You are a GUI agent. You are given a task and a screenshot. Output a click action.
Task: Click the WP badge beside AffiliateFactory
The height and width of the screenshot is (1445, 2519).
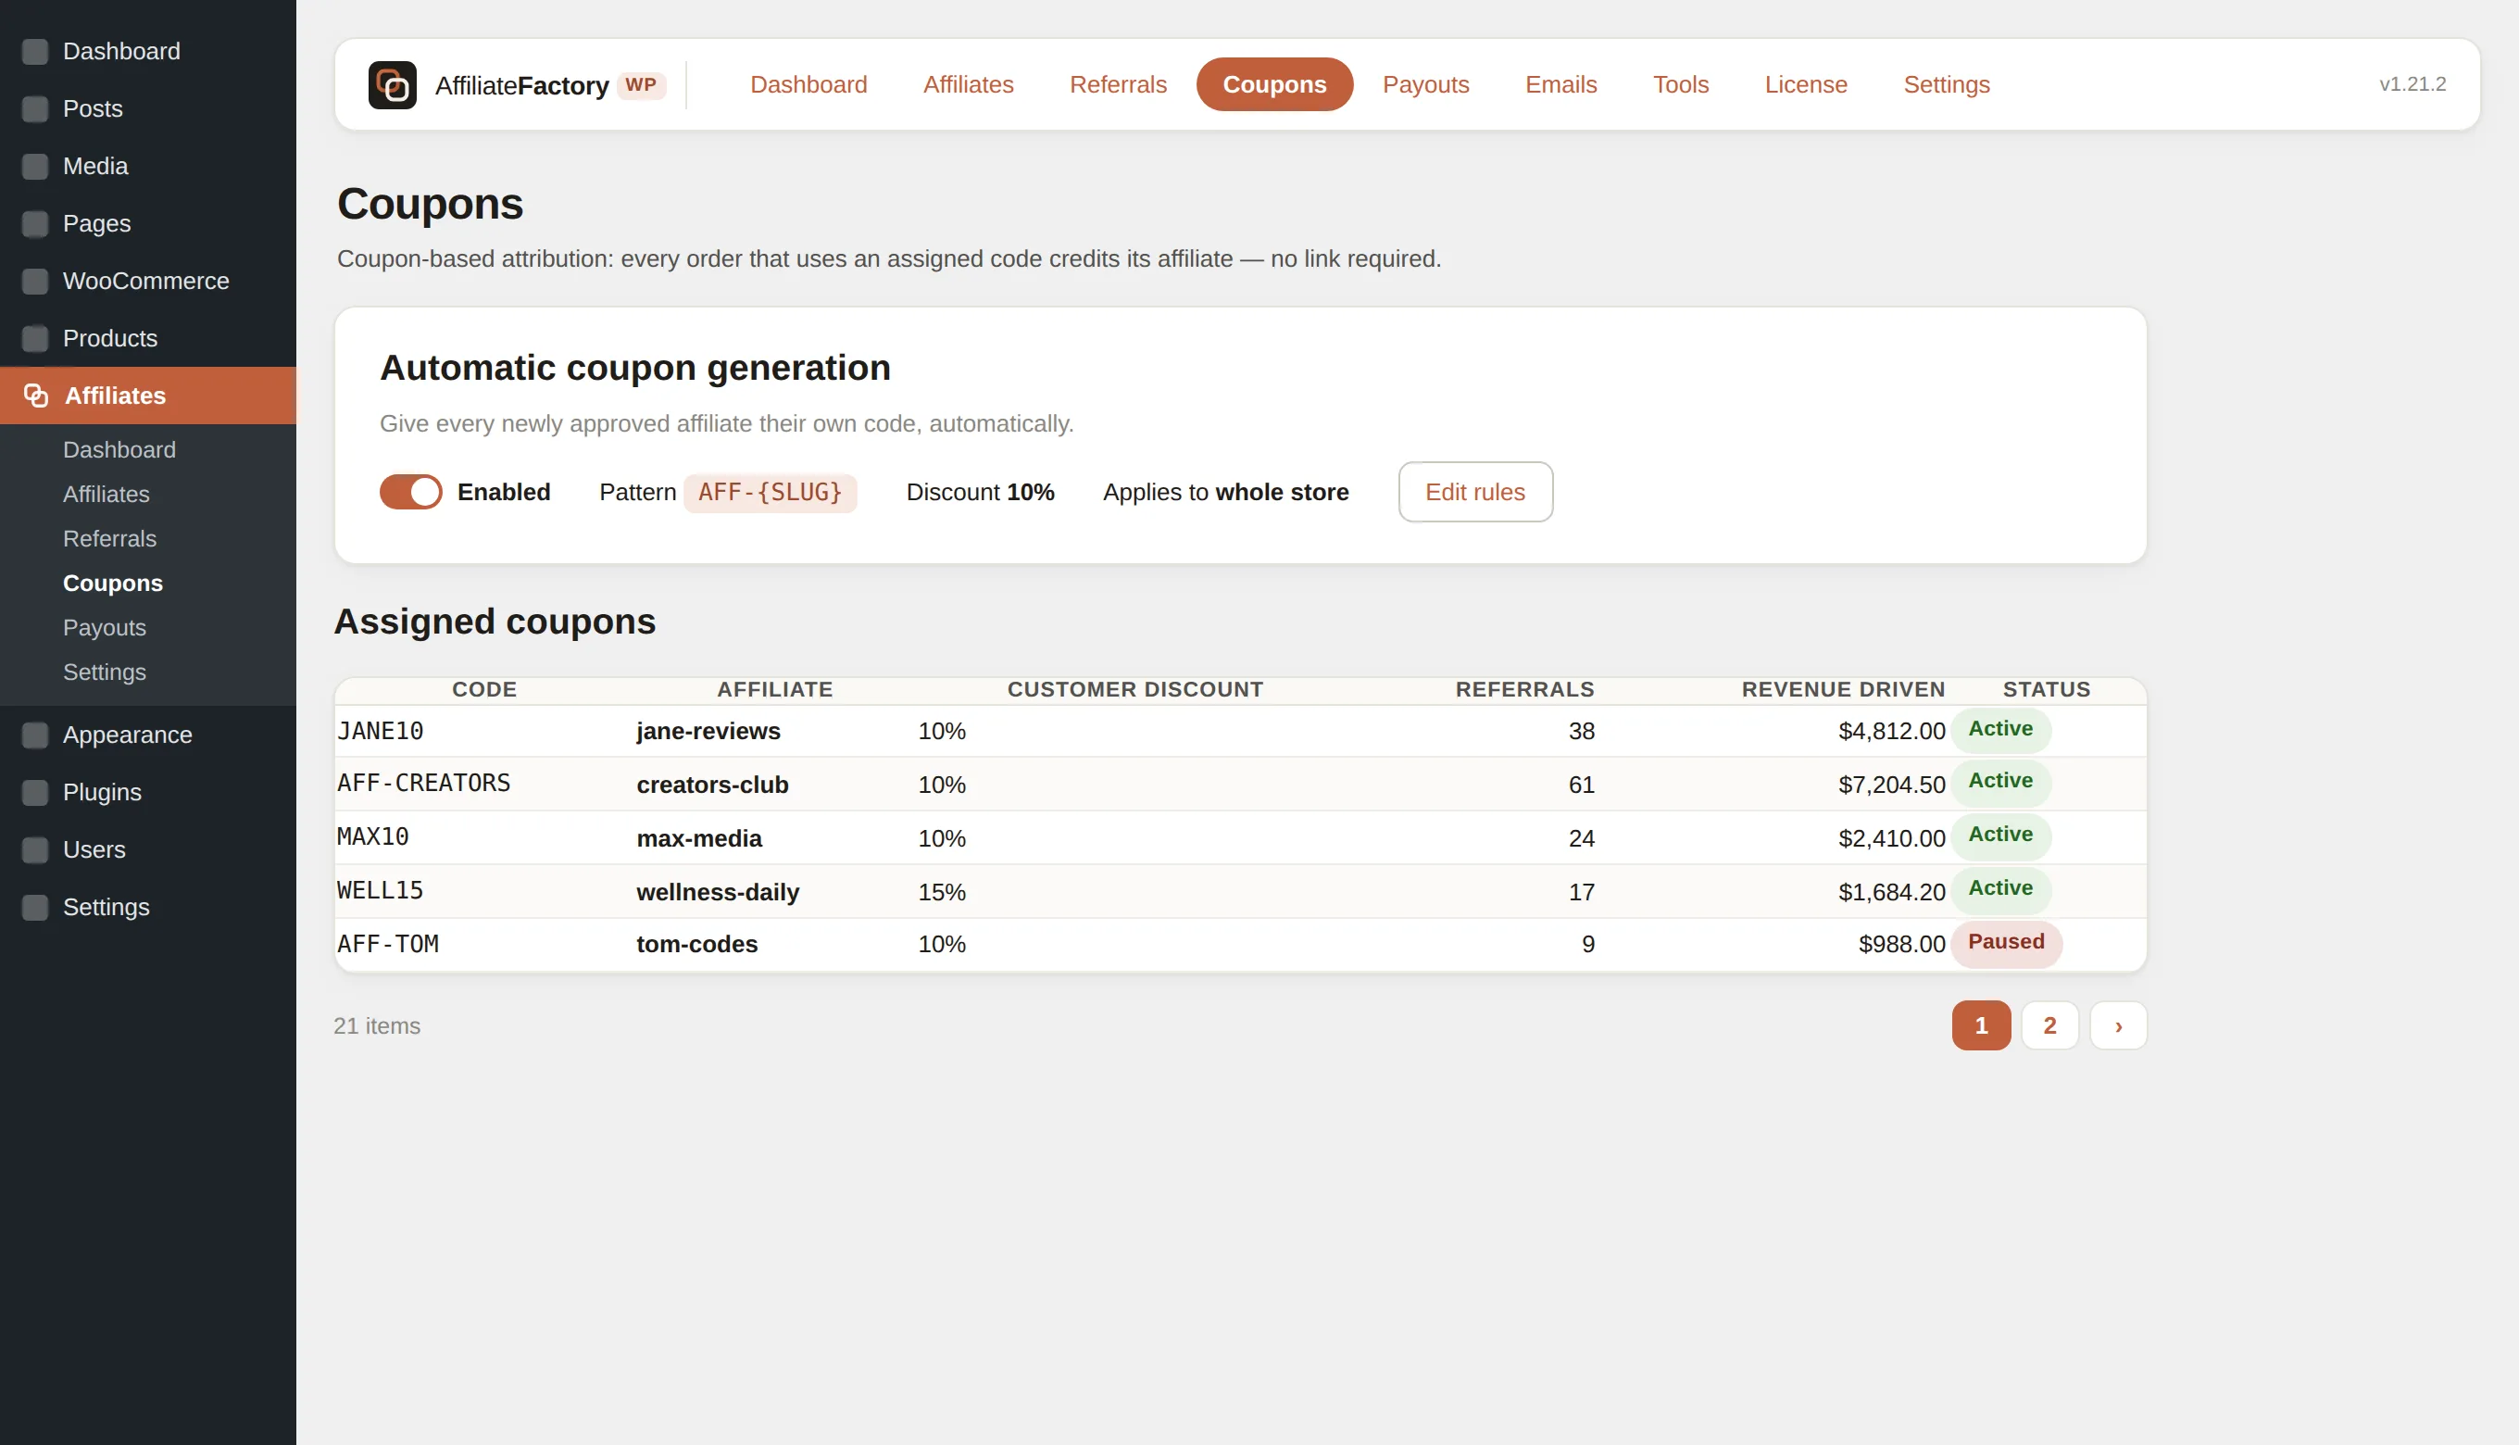click(x=641, y=85)
